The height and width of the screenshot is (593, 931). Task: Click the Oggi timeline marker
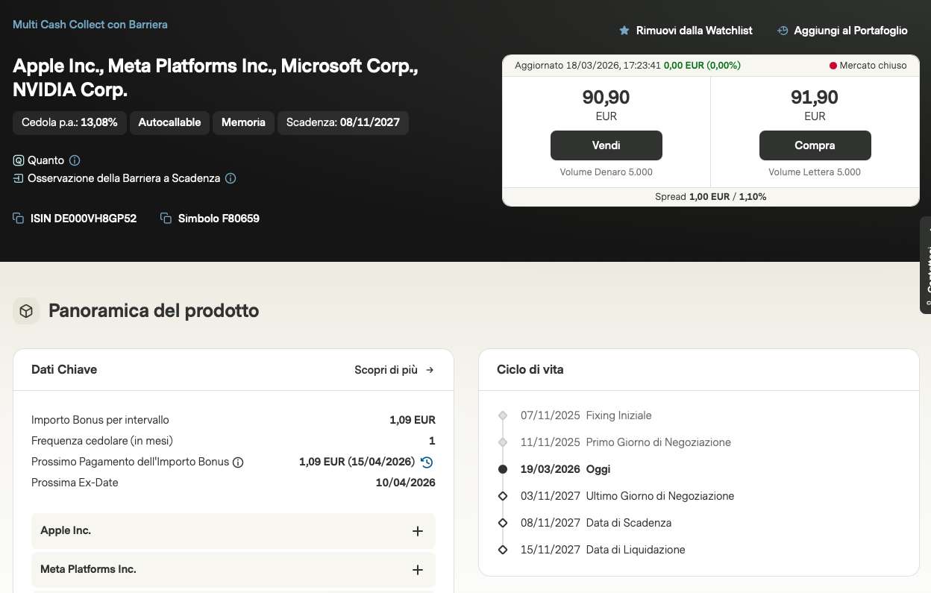pyautogui.click(x=503, y=469)
